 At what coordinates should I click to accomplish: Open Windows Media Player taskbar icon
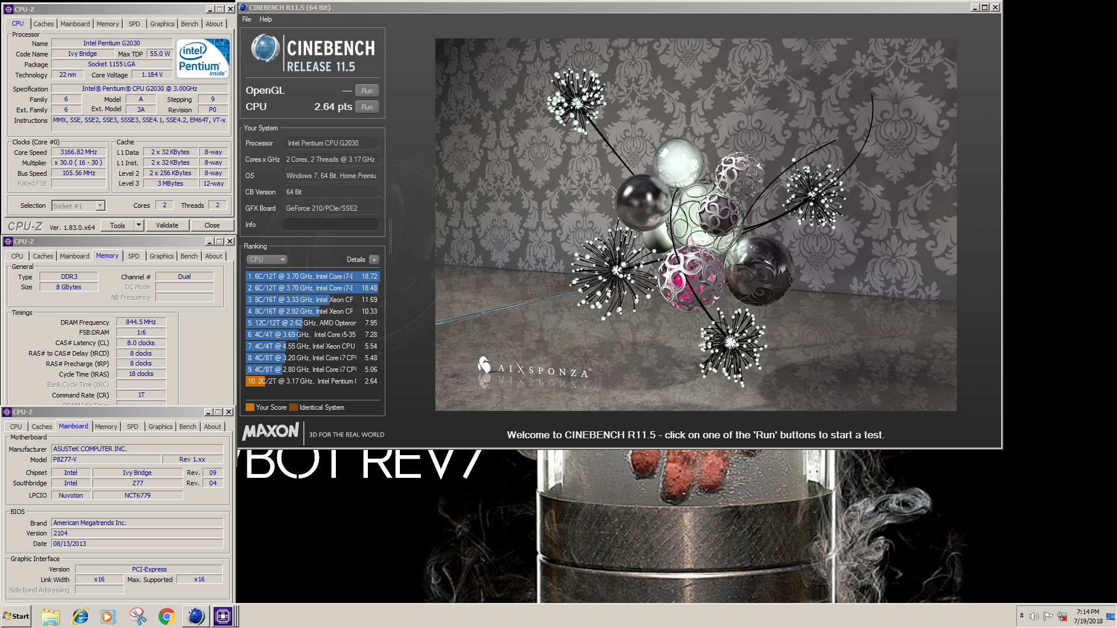click(x=108, y=616)
